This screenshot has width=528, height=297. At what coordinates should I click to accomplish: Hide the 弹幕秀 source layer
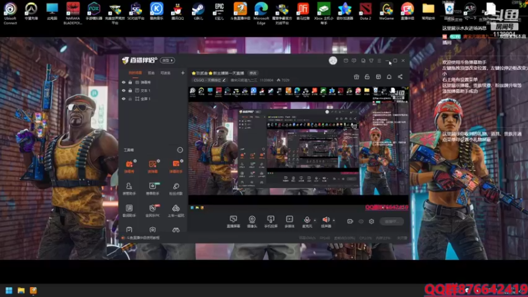(x=123, y=82)
